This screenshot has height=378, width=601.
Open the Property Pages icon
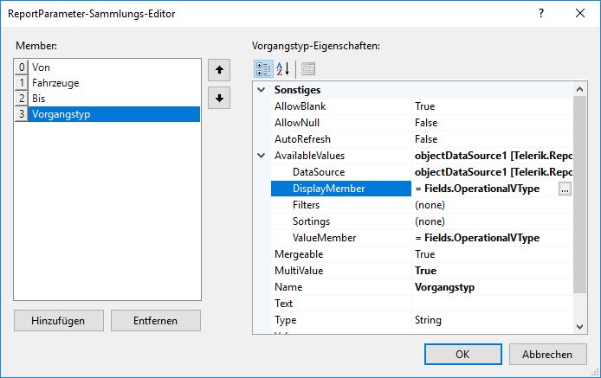point(307,69)
